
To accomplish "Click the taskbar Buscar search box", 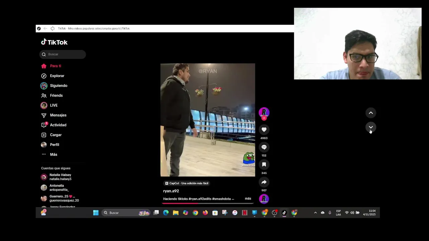I will [126, 213].
